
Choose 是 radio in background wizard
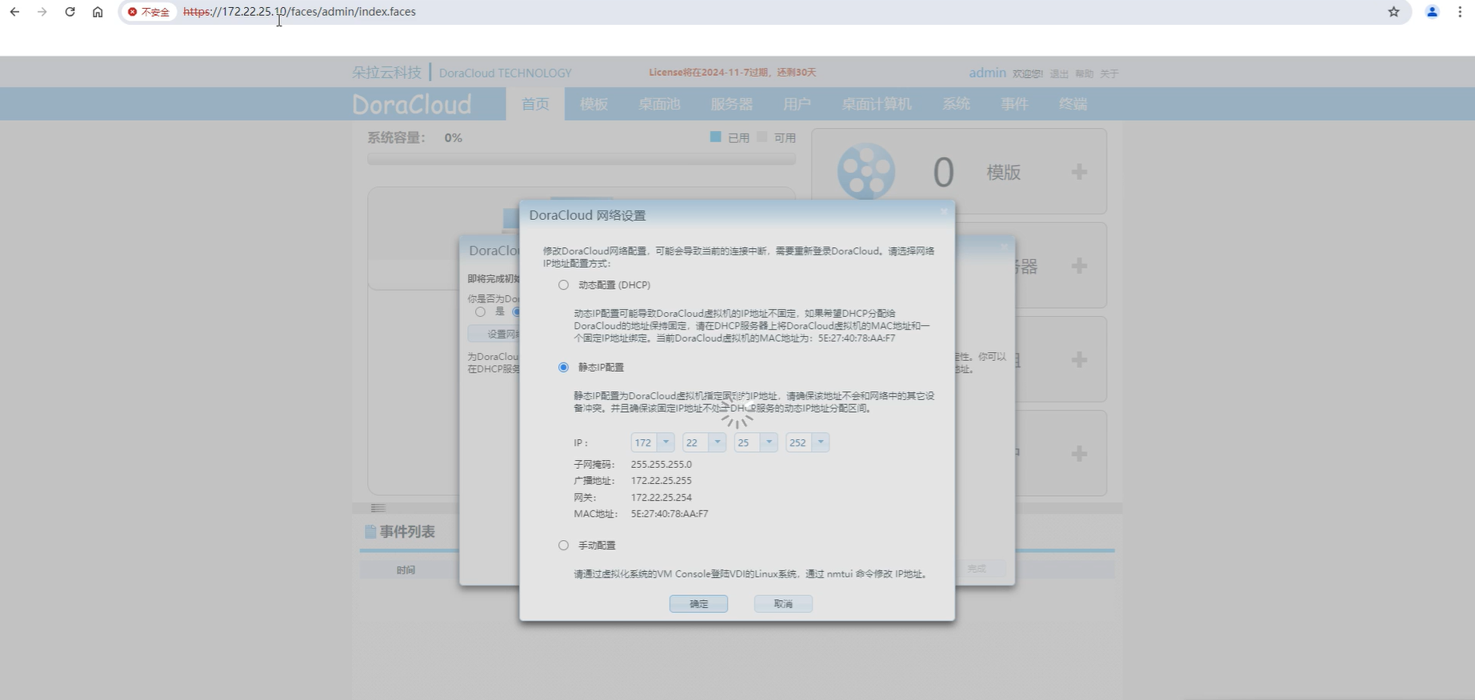pos(480,312)
